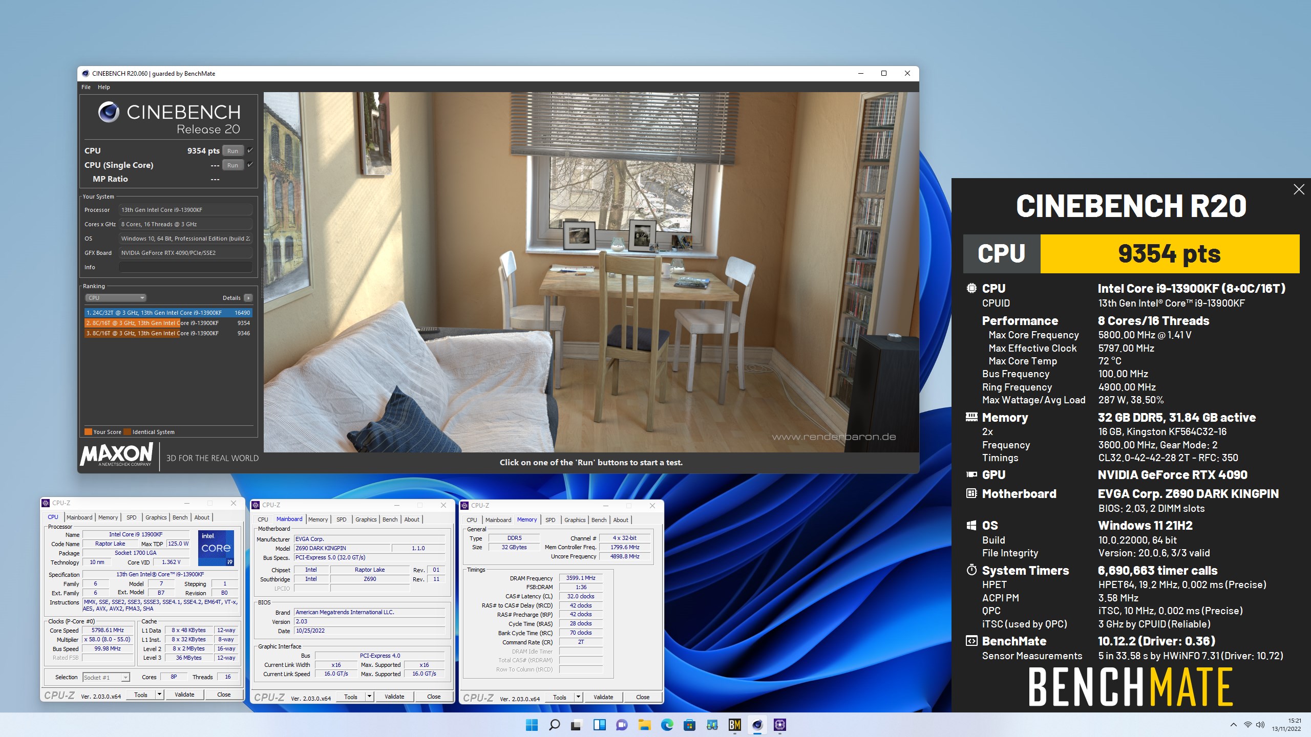The height and width of the screenshot is (737, 1311).
Task: Open Tools dropdown arrow in Mainboard CPU-Z window
Action: pyautogui.click(x=369, y=697)
